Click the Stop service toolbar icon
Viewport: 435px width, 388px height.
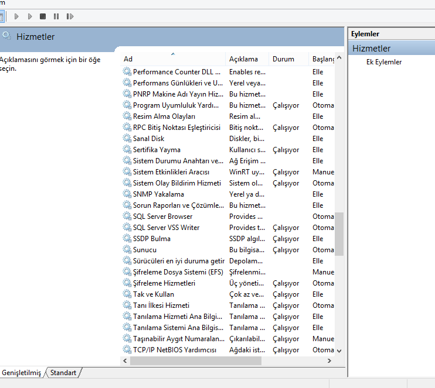coord(43,16)
